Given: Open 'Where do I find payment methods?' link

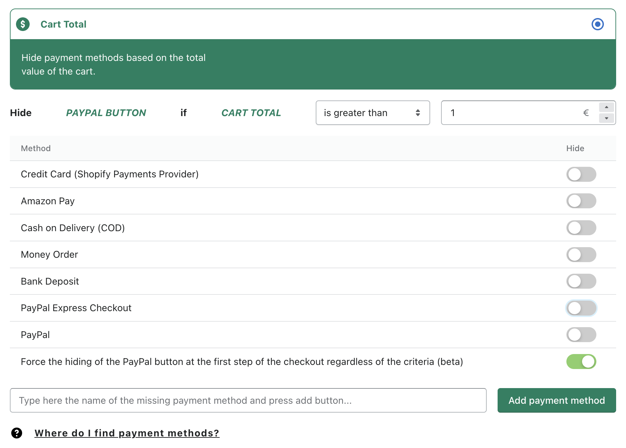Looking at the screenshot, I should pyautogui.click(x=127, y=433).
